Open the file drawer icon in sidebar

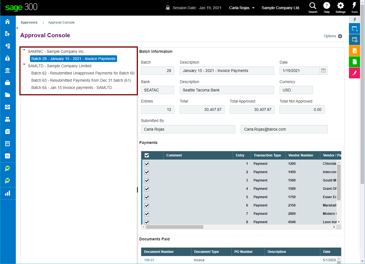7,107
